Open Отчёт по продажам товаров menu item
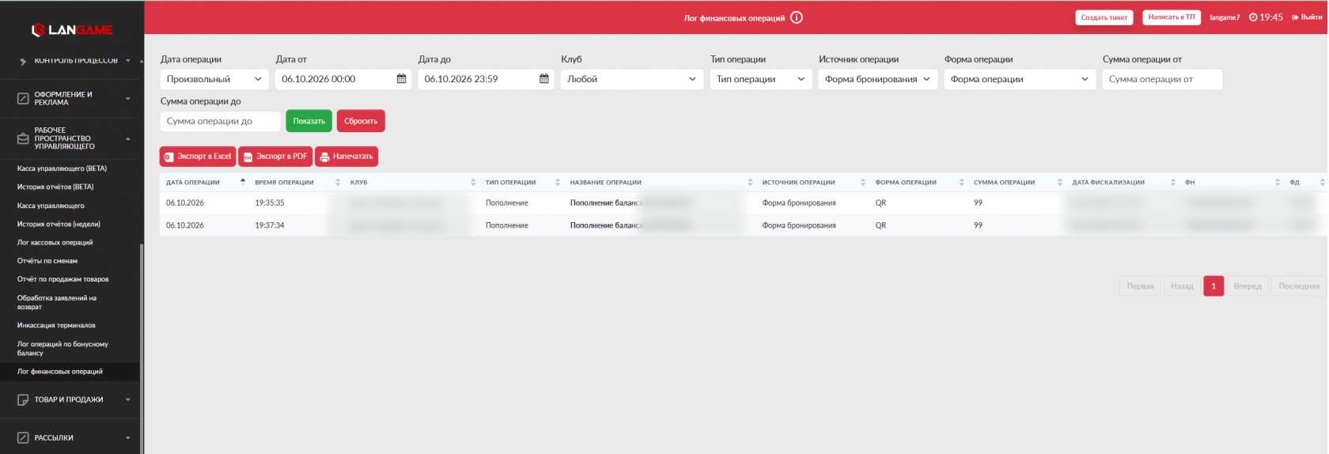The width and height of the screenshot is (1329, 454). pos(63,279)
